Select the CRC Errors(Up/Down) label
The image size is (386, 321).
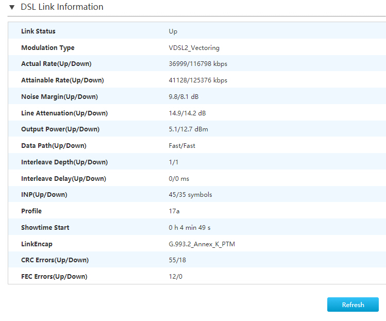[55, 260]
